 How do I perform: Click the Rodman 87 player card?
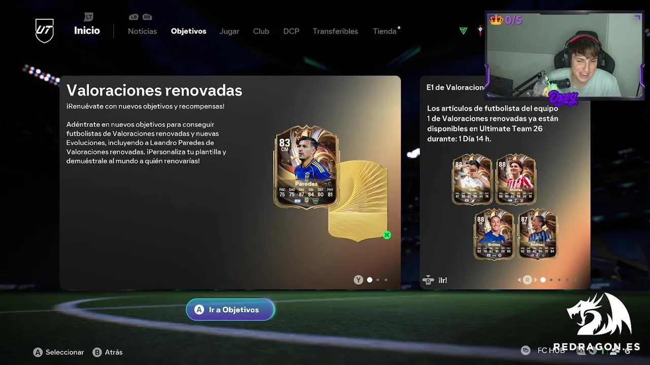click(x=537, y=234)
